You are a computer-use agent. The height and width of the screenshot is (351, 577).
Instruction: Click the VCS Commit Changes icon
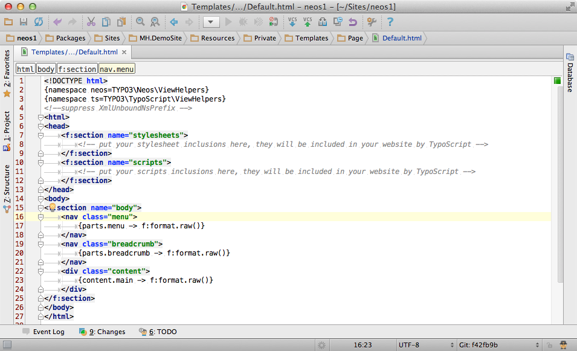tap(308, 22)
